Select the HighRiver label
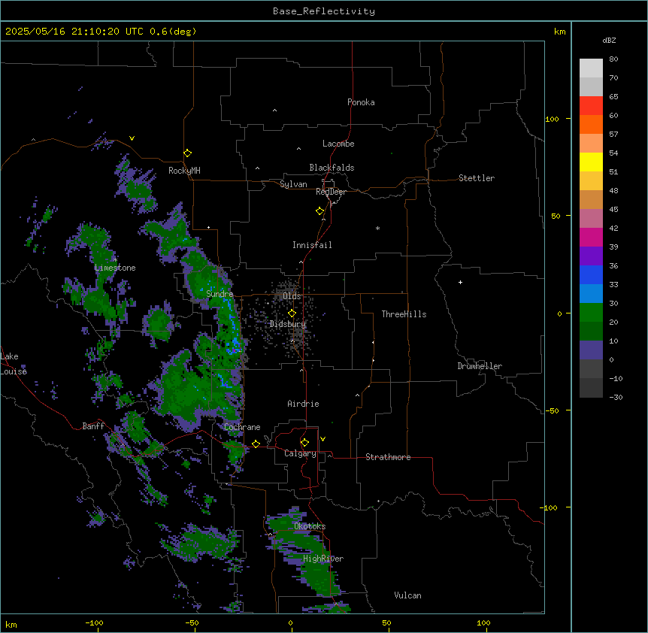This screenshot has height=633, width=648. point(323,559)
